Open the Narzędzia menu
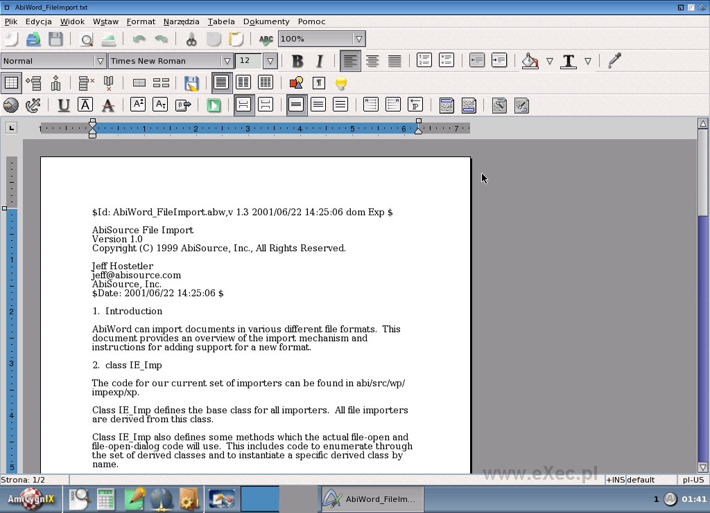Image resolution: width=710 pixels, height=513 pixels. coord(181,21)
